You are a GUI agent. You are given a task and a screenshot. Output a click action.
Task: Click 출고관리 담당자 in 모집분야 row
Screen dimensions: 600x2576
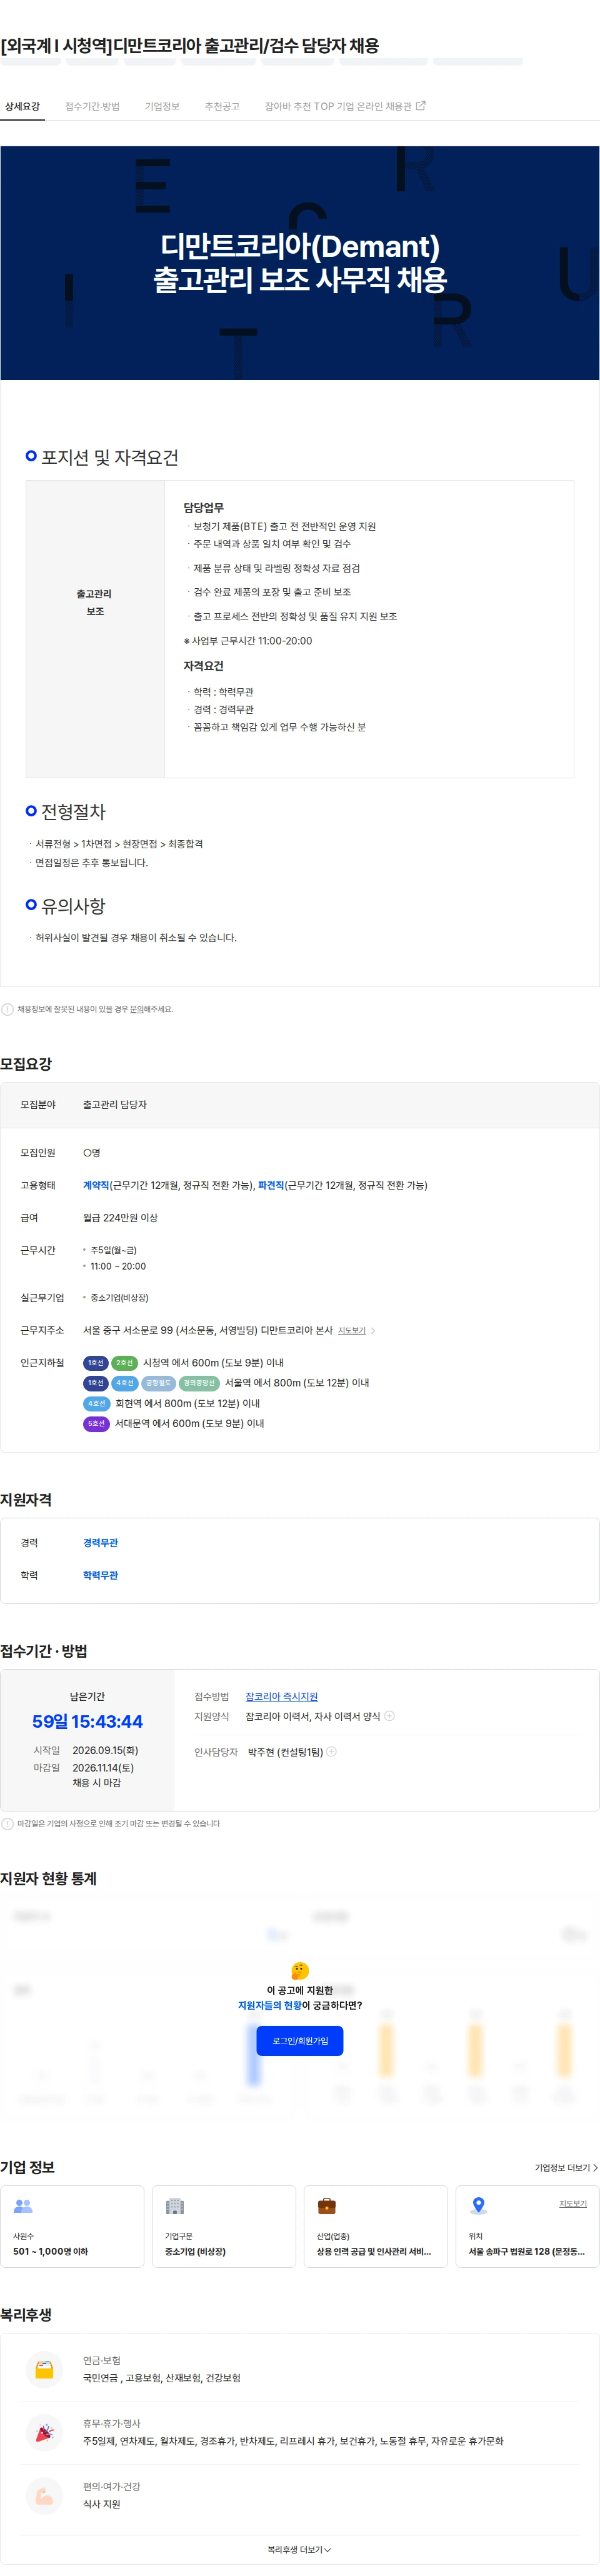point(115,1105)
